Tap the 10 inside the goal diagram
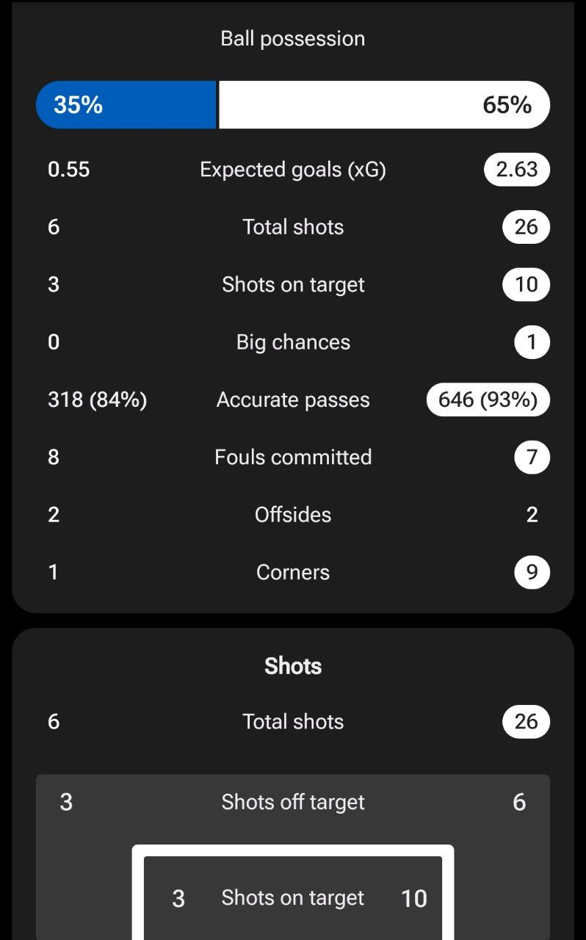Image resolution: width=586 pixels, height=940 pixels. 414,898
